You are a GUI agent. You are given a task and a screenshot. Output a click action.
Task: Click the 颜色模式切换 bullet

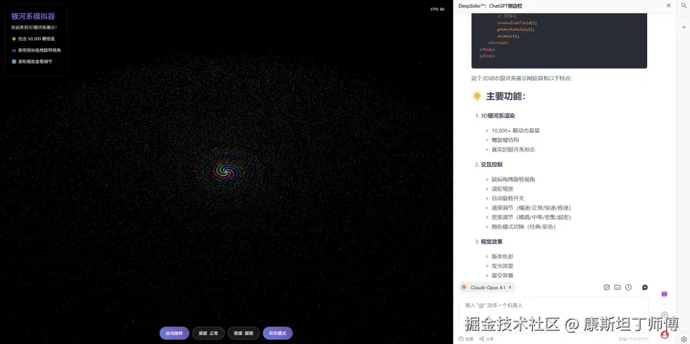[524, 227]
